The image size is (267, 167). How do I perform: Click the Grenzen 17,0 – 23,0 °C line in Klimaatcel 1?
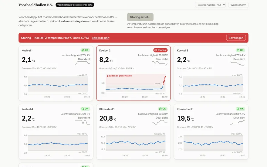tap(117, 127)
